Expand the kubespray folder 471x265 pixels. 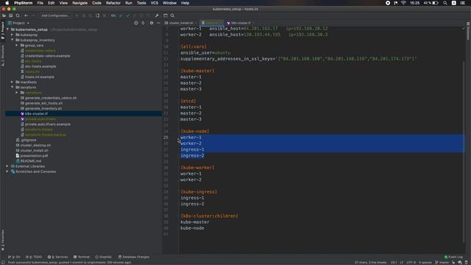13,35
